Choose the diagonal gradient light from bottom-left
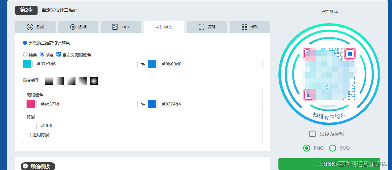Screen dimensions: 392x170 (x=83, y=81)
